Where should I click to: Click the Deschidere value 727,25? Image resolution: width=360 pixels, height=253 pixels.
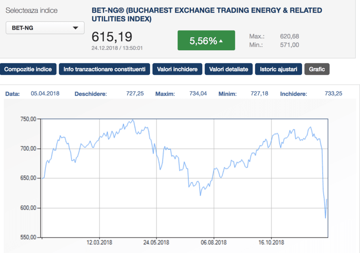pyautogui.click(x=135, y=93)
